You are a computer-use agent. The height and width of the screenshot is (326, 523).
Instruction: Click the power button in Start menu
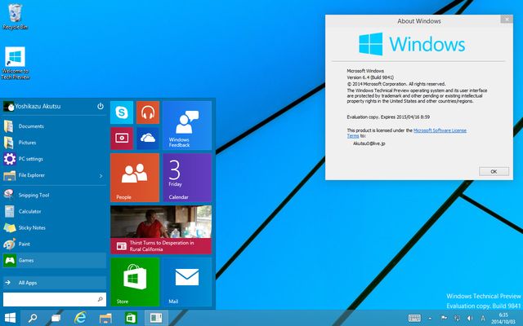100,106
